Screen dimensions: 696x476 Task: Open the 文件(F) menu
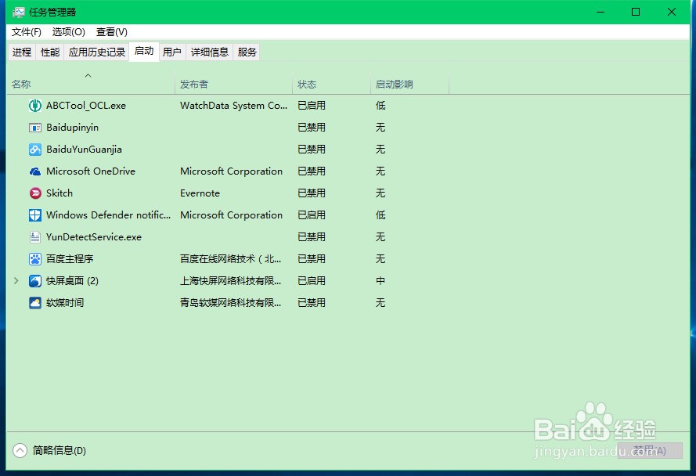click(x=26, y=32)
